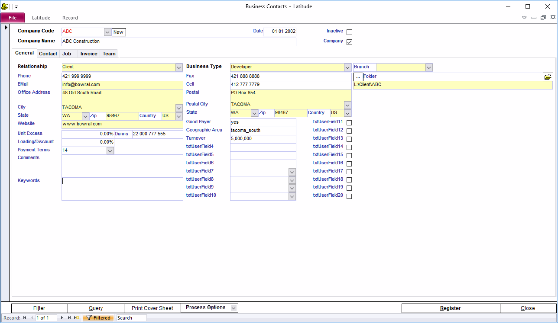Expand the Relationship dropdown
The image size is (558, 323).
(x=179, y=67)
